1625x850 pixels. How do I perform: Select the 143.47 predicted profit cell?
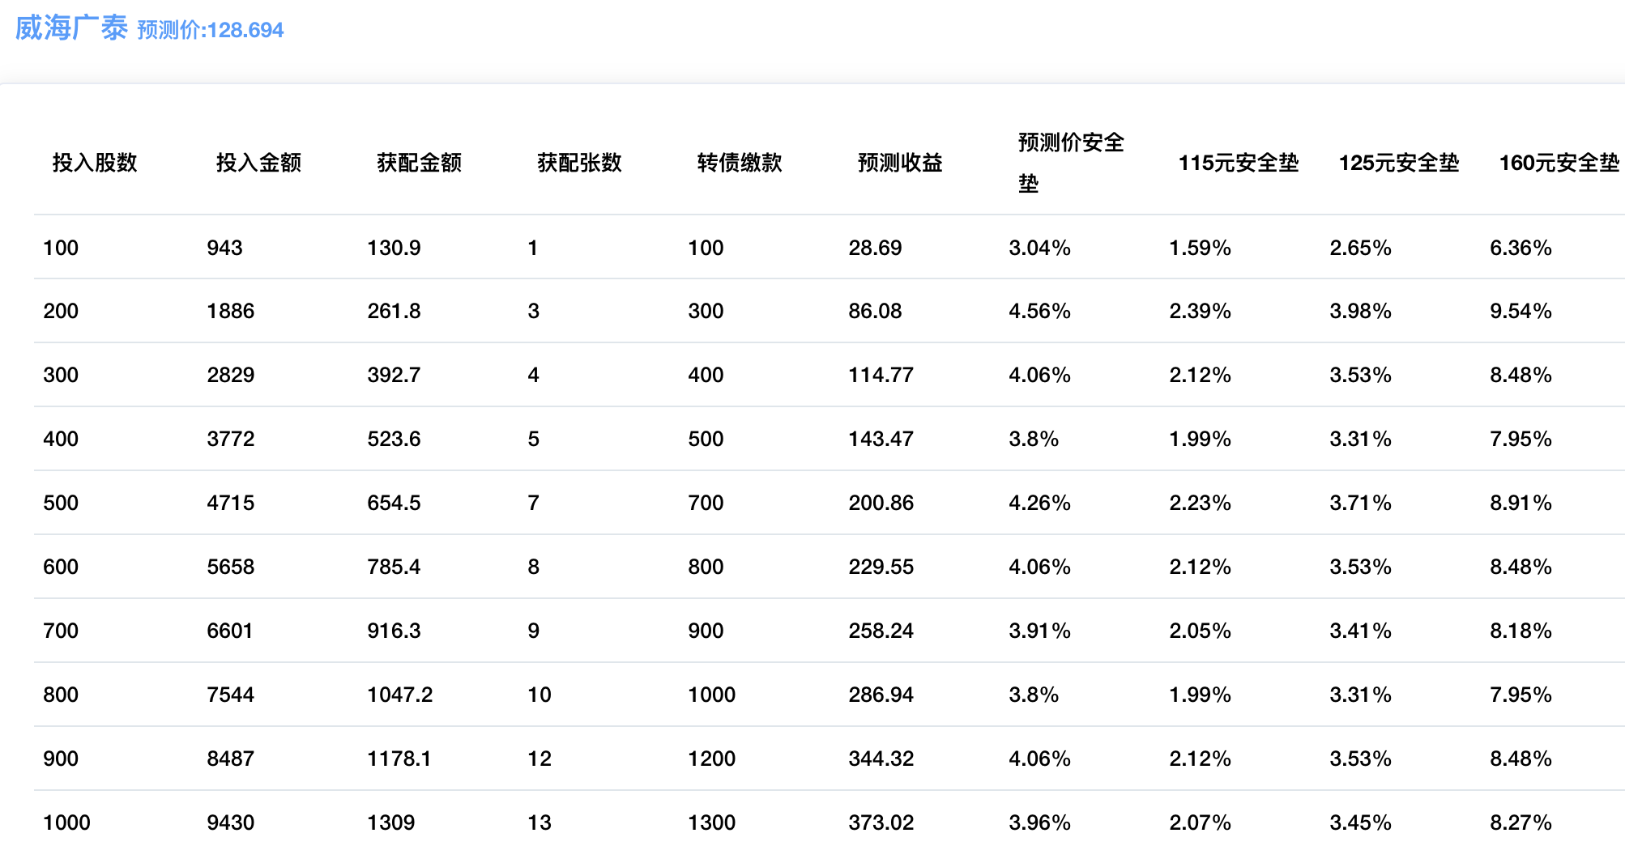pos(881,439)
